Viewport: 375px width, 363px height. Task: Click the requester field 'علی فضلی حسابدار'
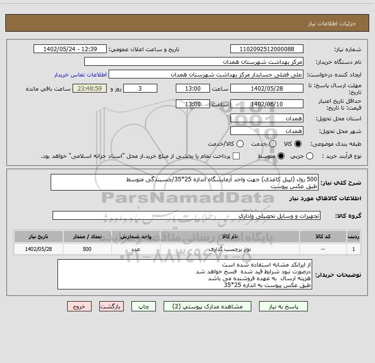coord(206,75)
